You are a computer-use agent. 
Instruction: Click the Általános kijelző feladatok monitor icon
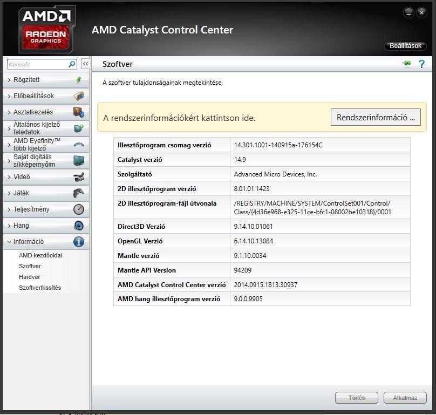pos(79,128)
